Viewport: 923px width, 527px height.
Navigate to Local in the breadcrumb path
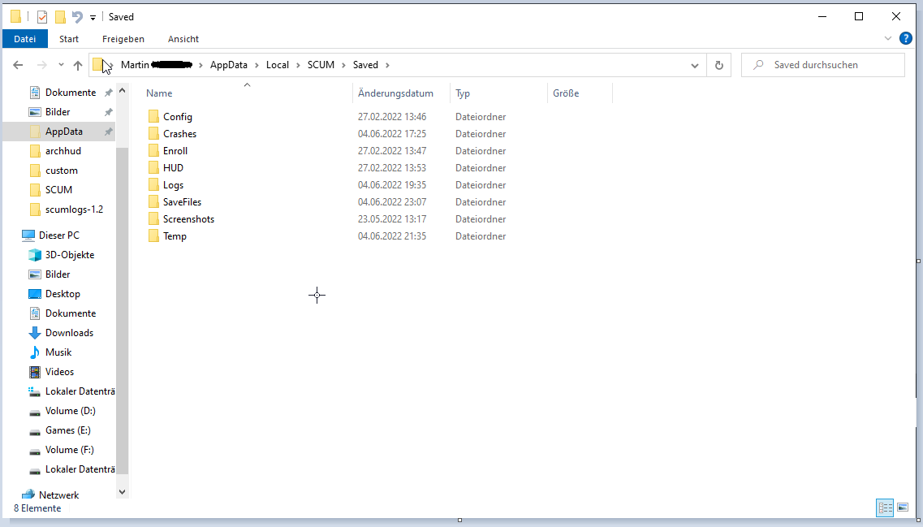click(278, 65)
